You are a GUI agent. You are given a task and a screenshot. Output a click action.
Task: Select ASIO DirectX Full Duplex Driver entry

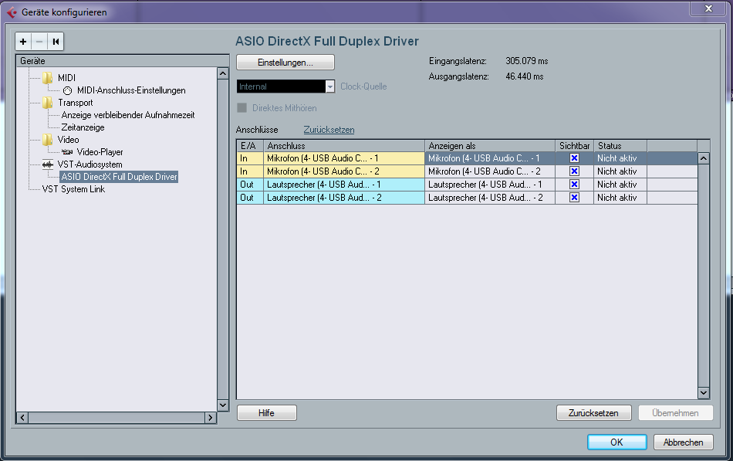(119, 177)
